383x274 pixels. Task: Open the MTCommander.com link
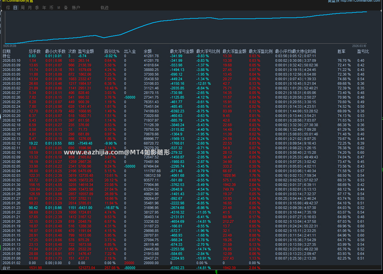pyautogui.click(x=361, y=1)
